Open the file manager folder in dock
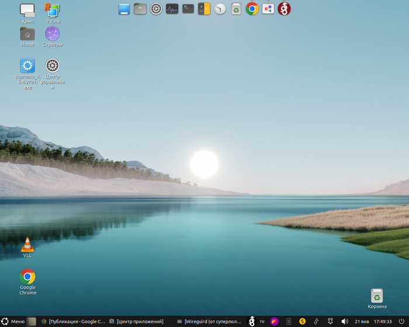Image resolution: width=409 pixels, height=327 pixels. pyautogui.click(x=140, y=9)
